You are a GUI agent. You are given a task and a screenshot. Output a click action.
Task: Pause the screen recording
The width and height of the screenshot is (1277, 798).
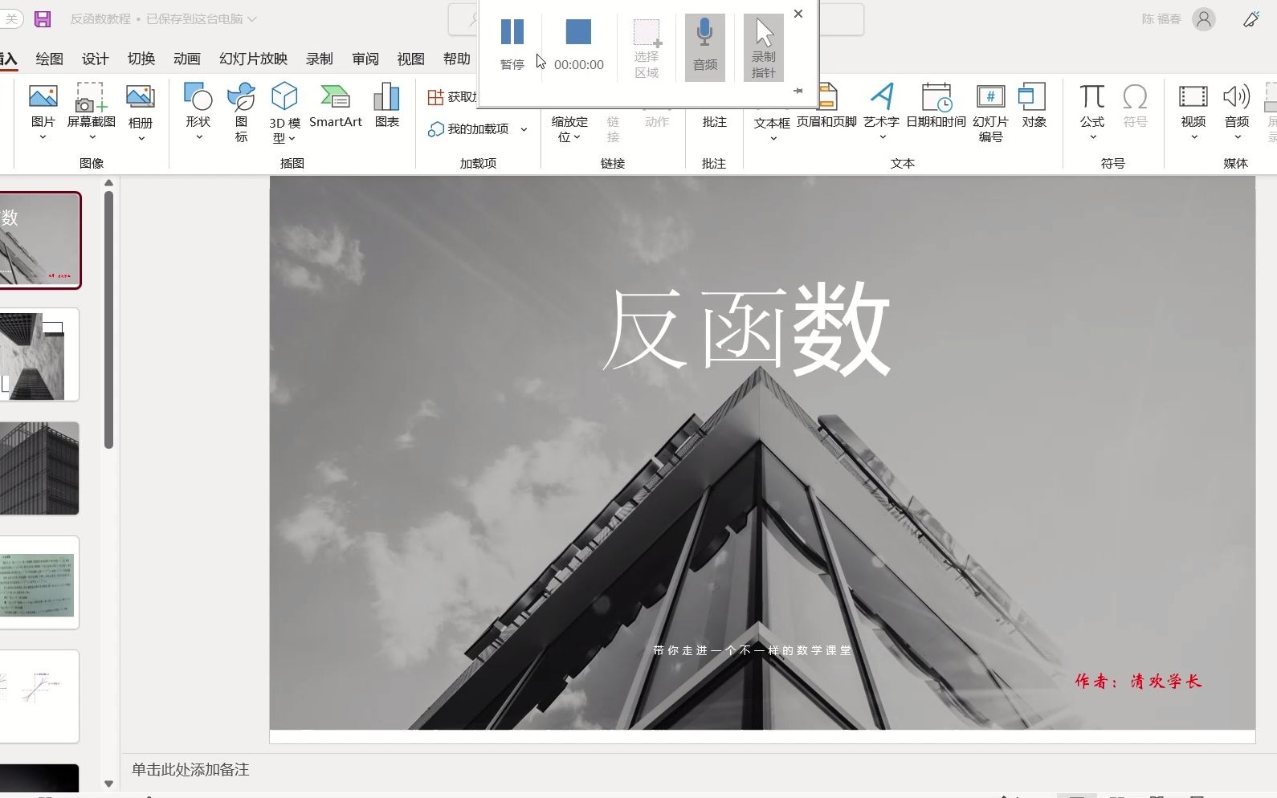512,44
